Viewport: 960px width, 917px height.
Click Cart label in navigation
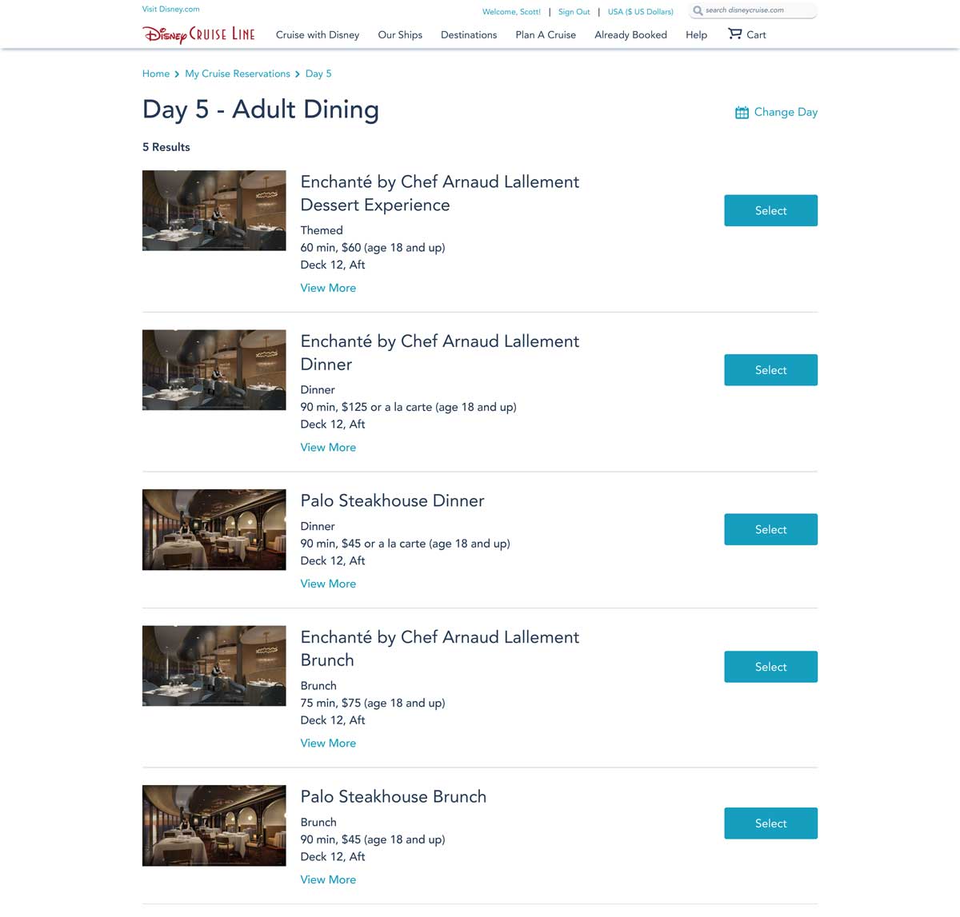756,35
